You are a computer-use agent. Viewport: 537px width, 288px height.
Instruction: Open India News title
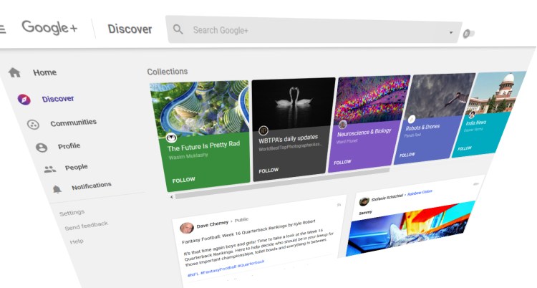point(475,123)
